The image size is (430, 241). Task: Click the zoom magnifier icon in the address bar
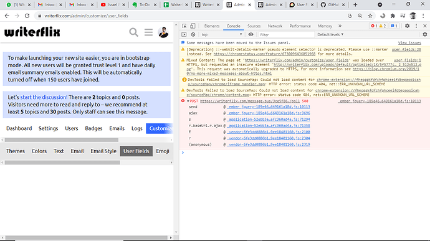360,16
